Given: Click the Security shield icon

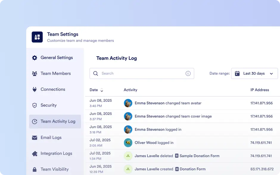Looking at the screenshot, I should click(x=35, y=105).
